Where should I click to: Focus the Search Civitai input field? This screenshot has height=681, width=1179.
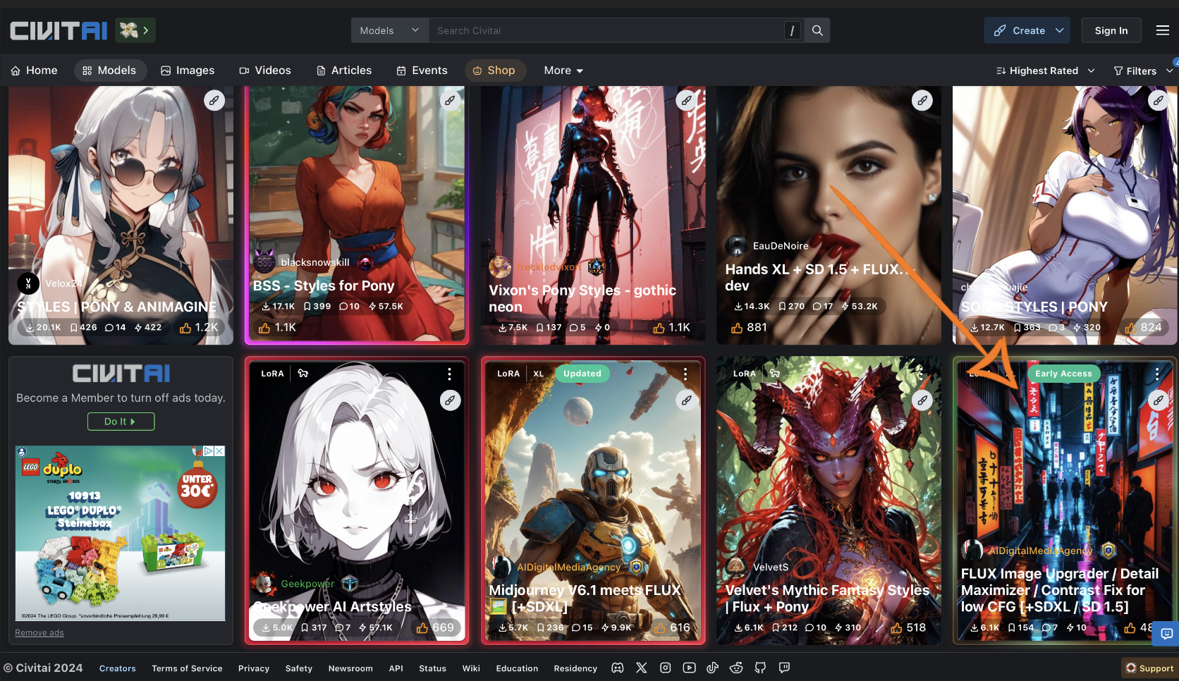click(x=606, y=30)
